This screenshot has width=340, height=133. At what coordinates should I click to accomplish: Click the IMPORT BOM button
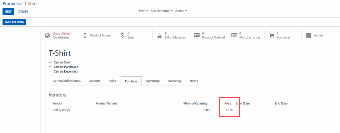click(14, 22)
